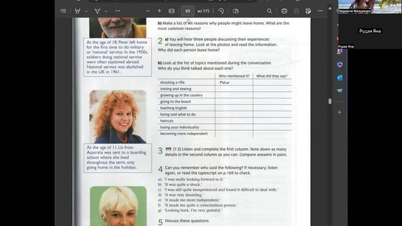Viewport: 402px width, 226px height.
Task: Click table row 'losing your individuality'
Action: coord(224,127)
